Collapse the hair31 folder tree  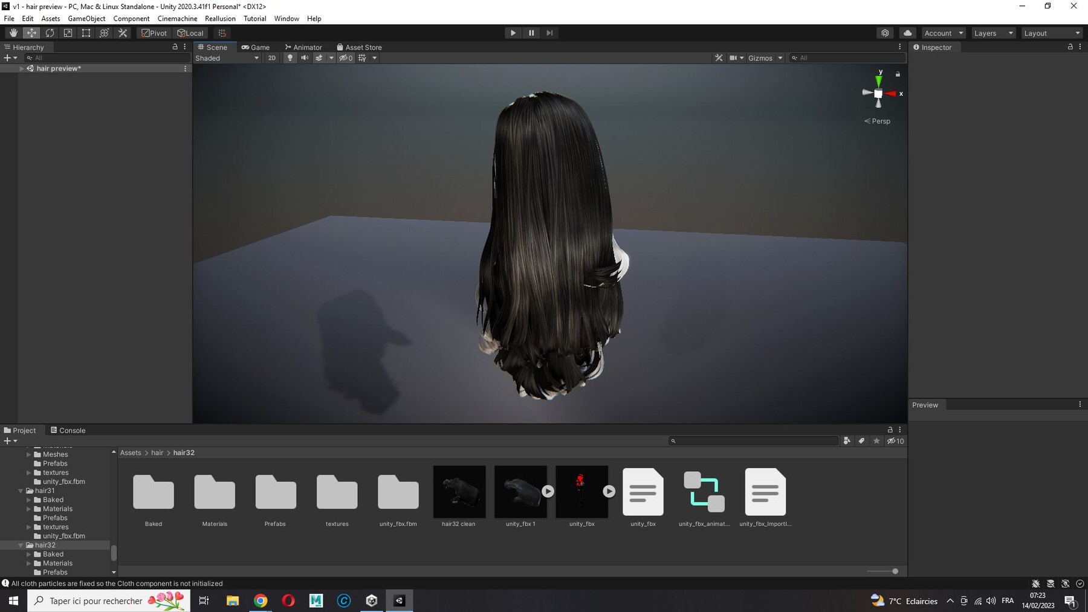tap(21, 491)
